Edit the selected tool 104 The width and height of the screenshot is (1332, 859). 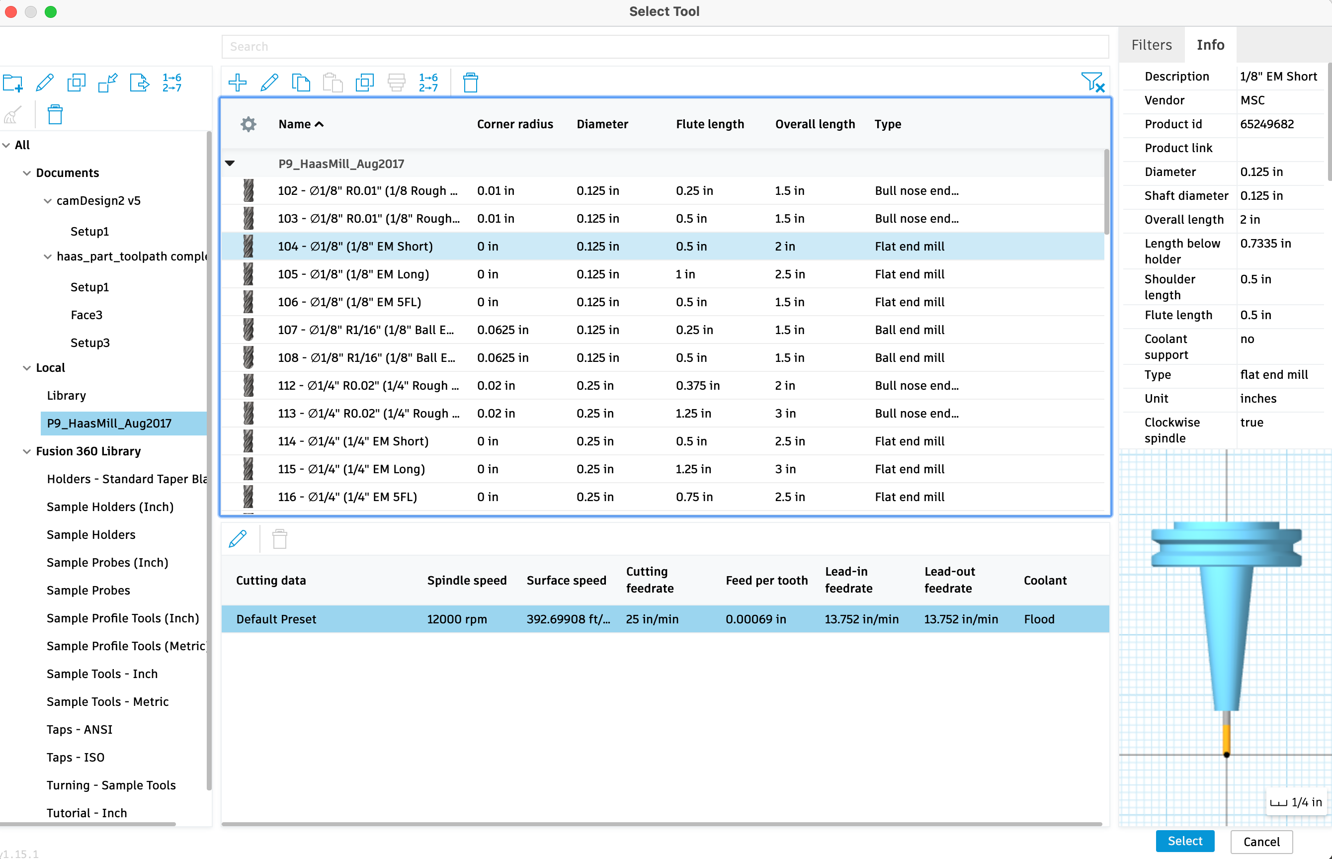click(x=269, y=82)
